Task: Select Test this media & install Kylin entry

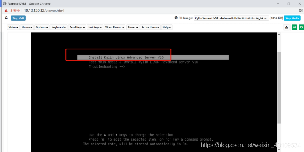Action: tap(143, 62)
